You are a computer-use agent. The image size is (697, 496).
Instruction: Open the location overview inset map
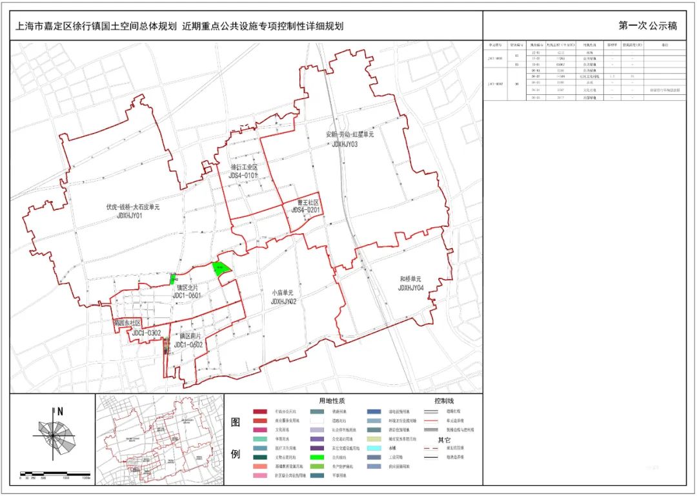coord(159,440)
